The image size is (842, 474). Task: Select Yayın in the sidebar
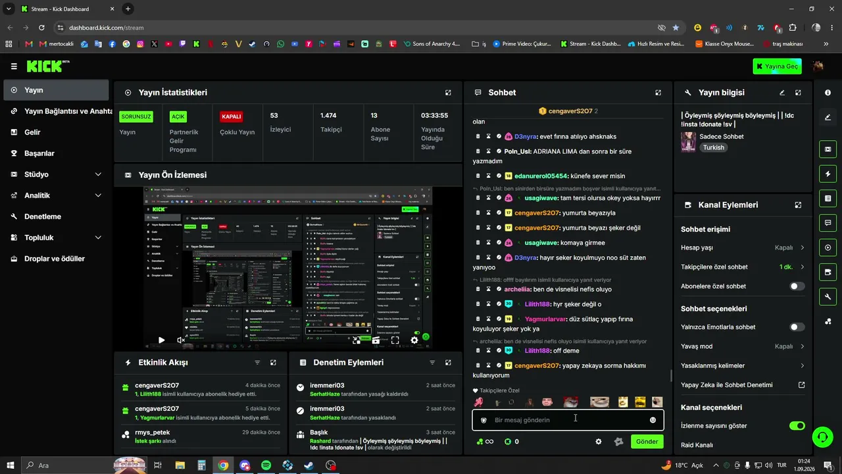(x=56, y=90)
